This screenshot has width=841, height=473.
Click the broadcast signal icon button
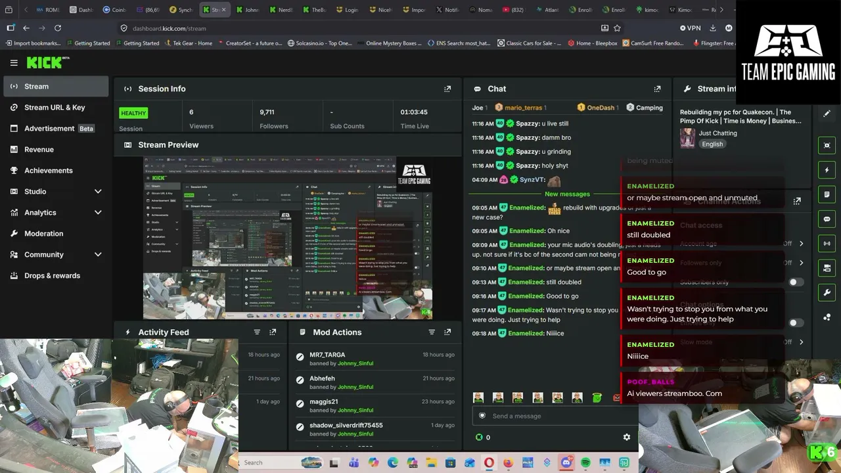tap(827, 243)
